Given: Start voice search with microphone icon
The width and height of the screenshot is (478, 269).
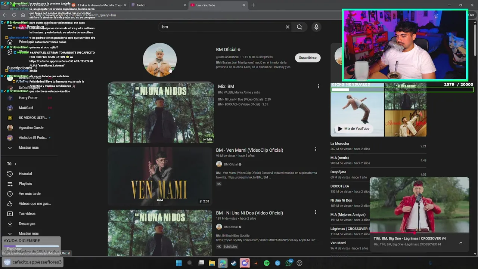Looking at the screenshot, I should [316, 27].
